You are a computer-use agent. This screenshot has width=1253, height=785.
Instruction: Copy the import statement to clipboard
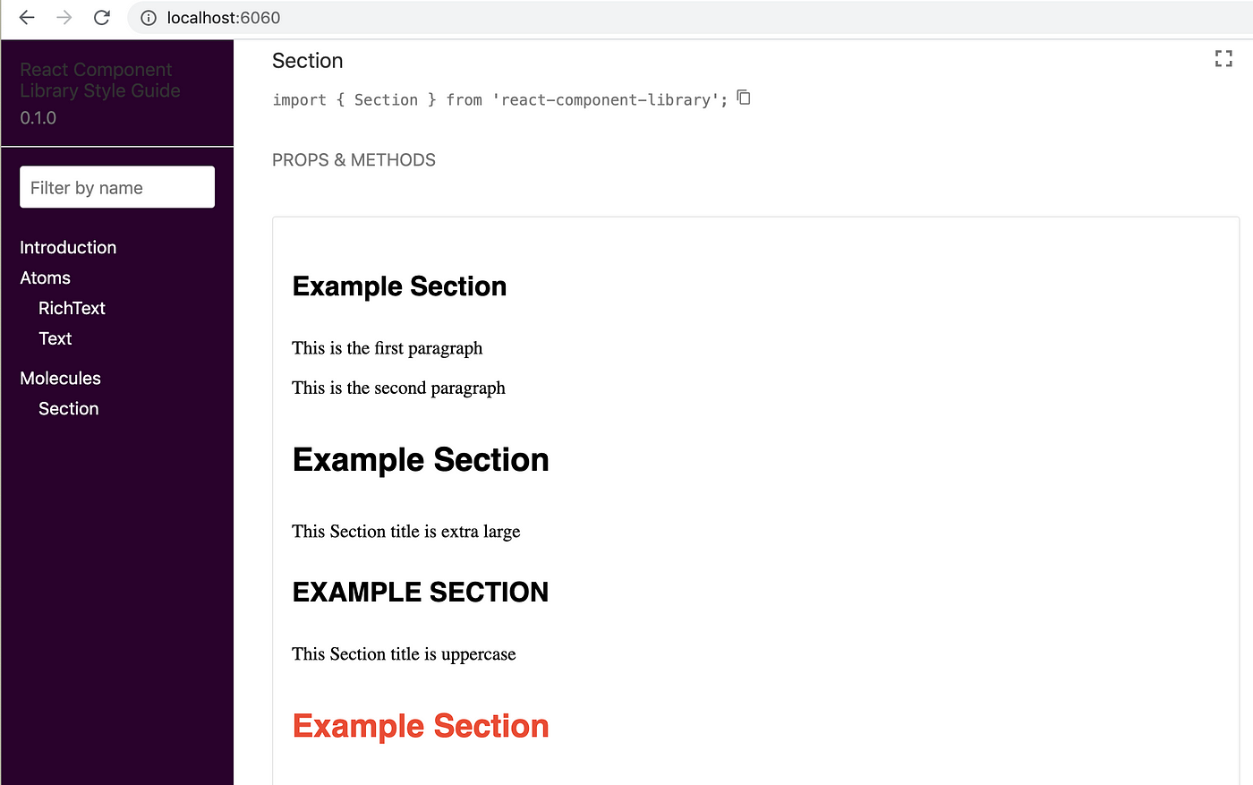[x=744, y=98]
